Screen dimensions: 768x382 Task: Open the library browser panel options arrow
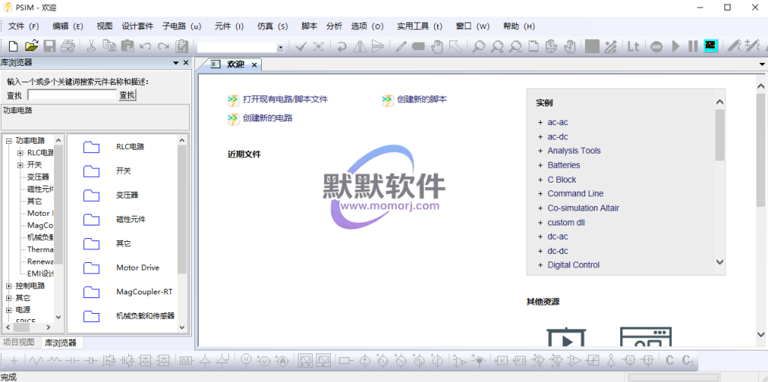click(x=175, y=63)
